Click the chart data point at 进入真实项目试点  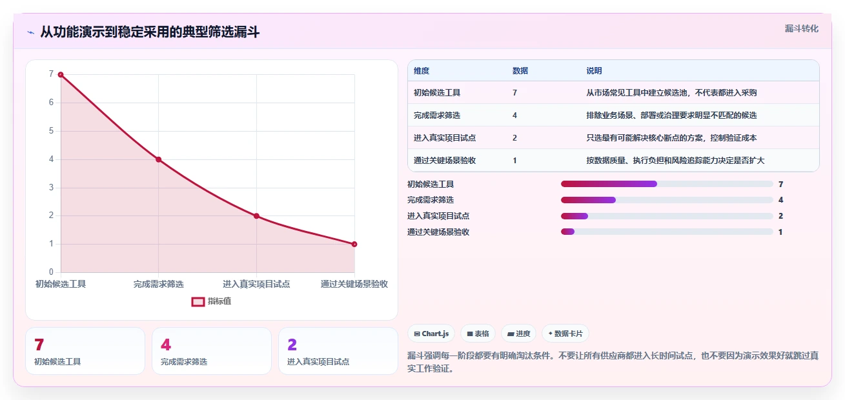point(256,216)
